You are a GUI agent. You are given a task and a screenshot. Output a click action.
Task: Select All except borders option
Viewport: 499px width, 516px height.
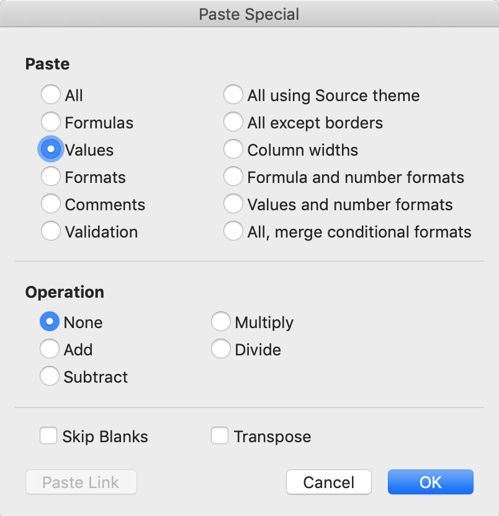(x=233, y=123)
